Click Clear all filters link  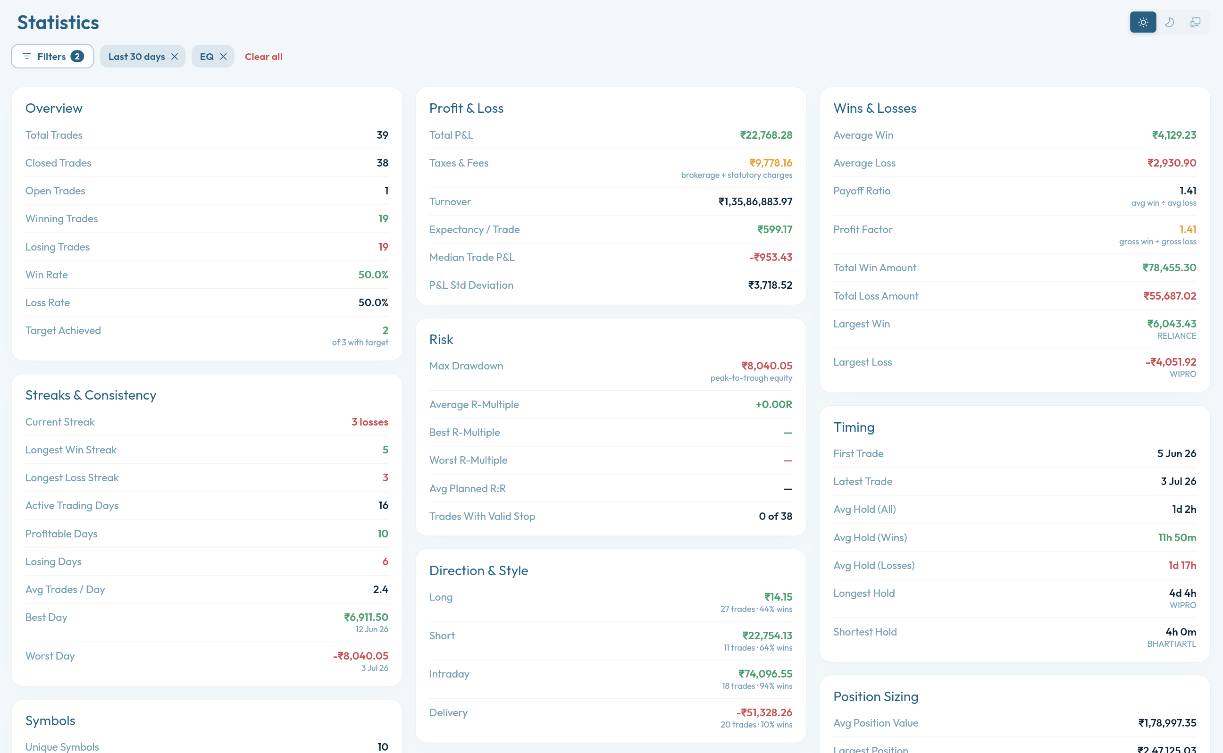(263, 56)
